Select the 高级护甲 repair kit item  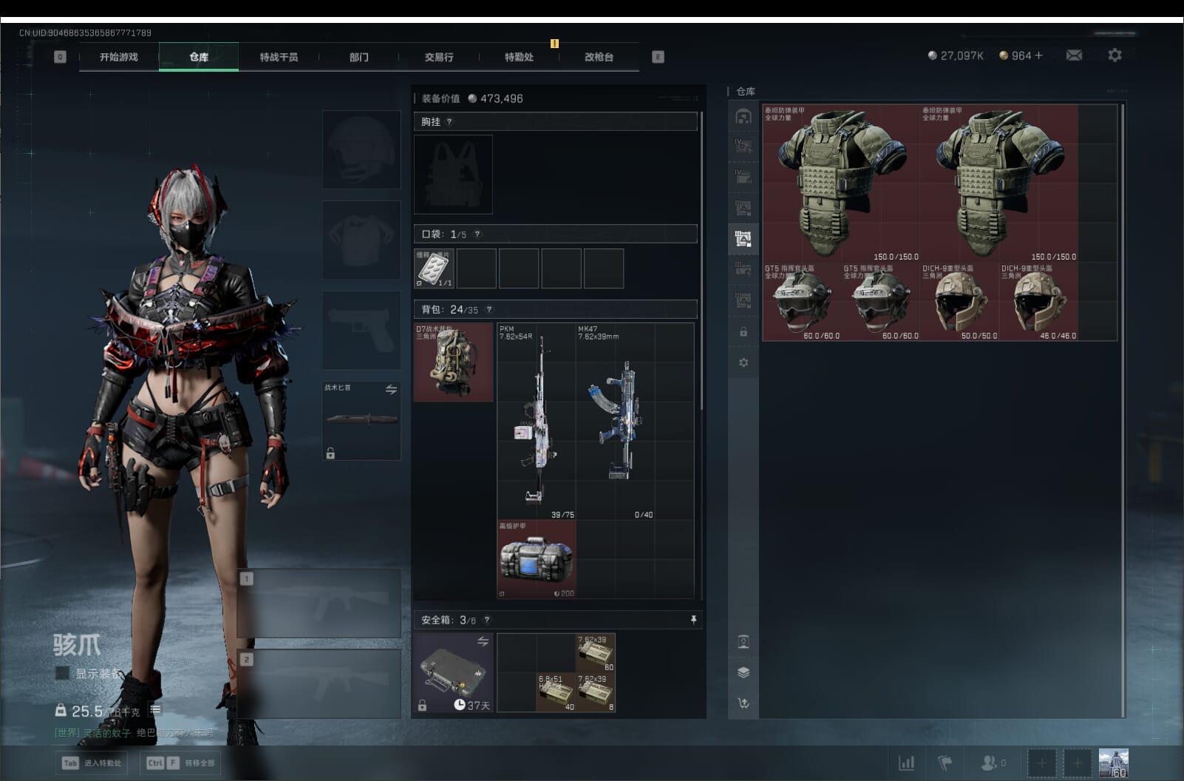point(537,559)
